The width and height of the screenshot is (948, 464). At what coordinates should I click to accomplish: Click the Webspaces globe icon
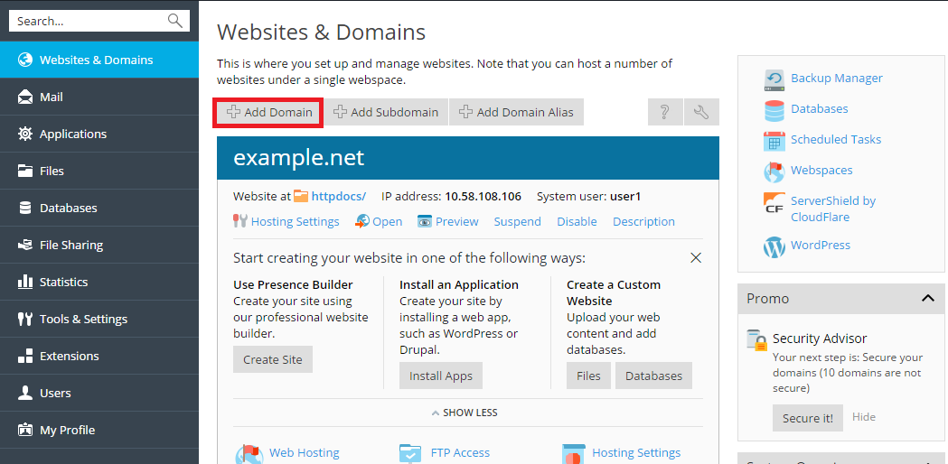(774, 171)
